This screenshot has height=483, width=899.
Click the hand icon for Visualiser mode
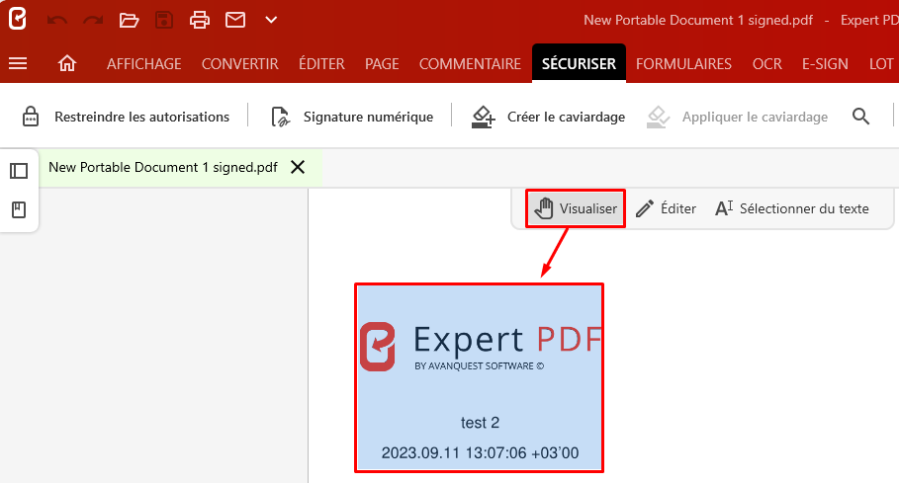pyautogui.click(x=544, y=208)
